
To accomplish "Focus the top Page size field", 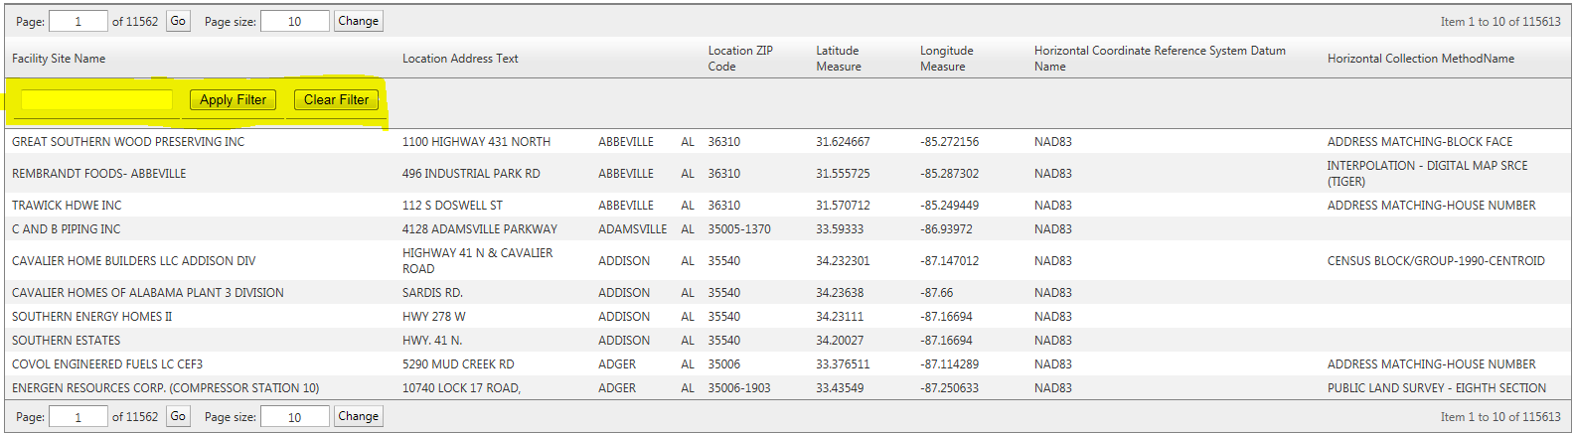I will 294,21.
